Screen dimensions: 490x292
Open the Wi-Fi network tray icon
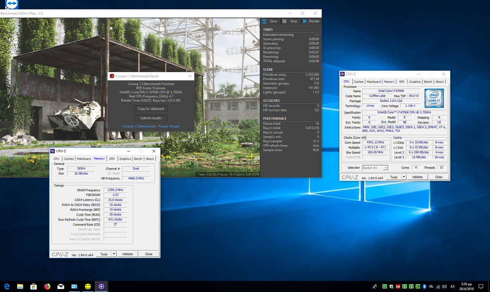click(x=438, y=286)
